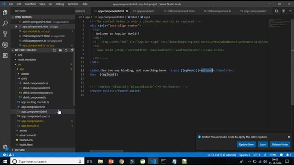Click New Folder icon in project header
The image size is (294, 165).
(x=60, y=50)
